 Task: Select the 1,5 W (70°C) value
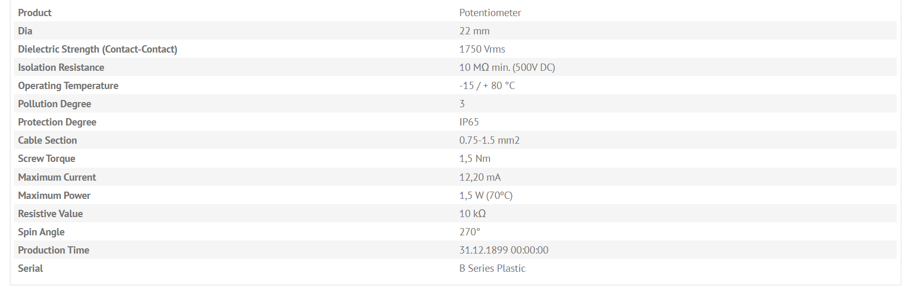(x=486, y=195)
